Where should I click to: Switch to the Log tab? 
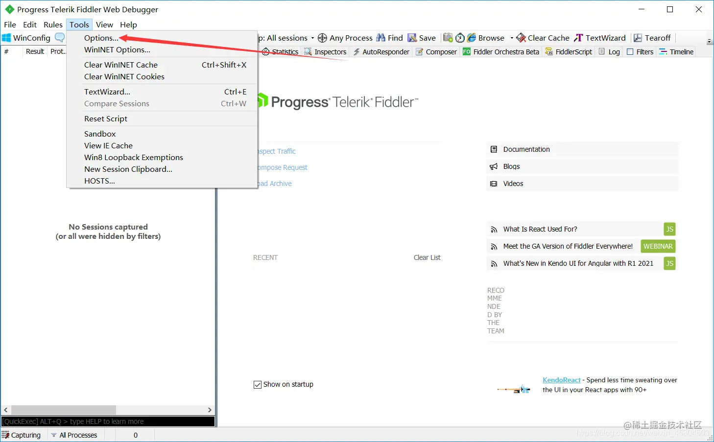click(x=609, y=51)
